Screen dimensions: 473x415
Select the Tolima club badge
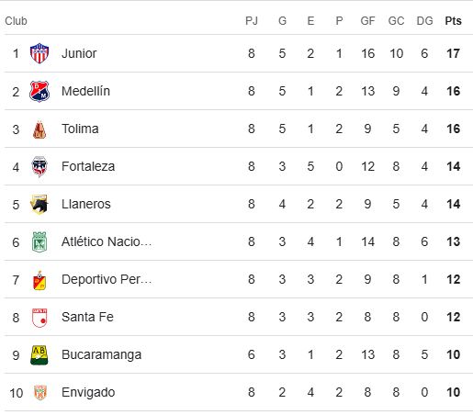pos(39,129)
